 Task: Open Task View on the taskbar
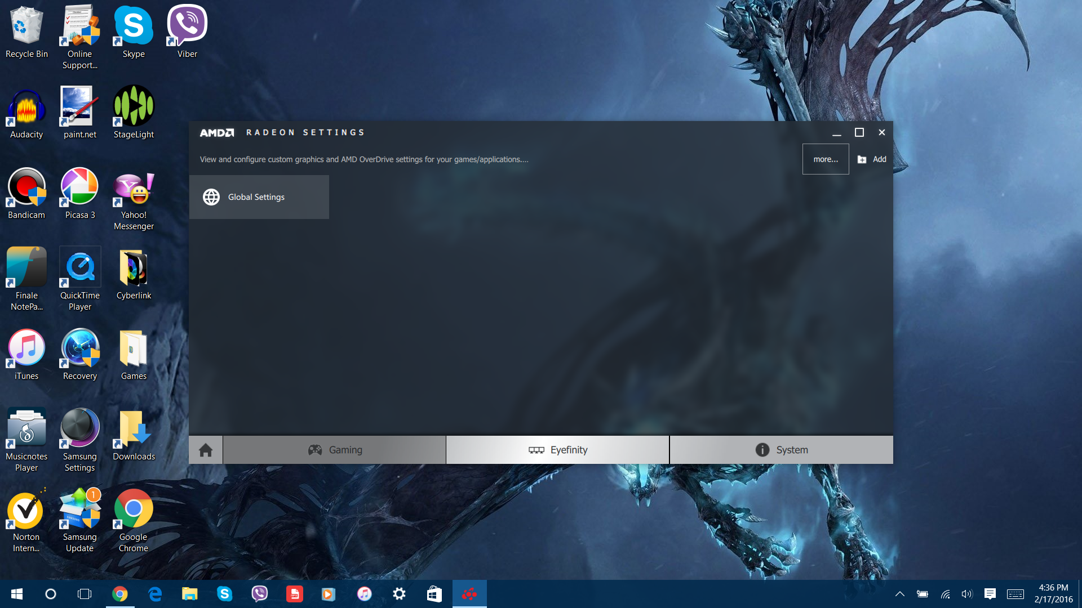tap(85, 594)
